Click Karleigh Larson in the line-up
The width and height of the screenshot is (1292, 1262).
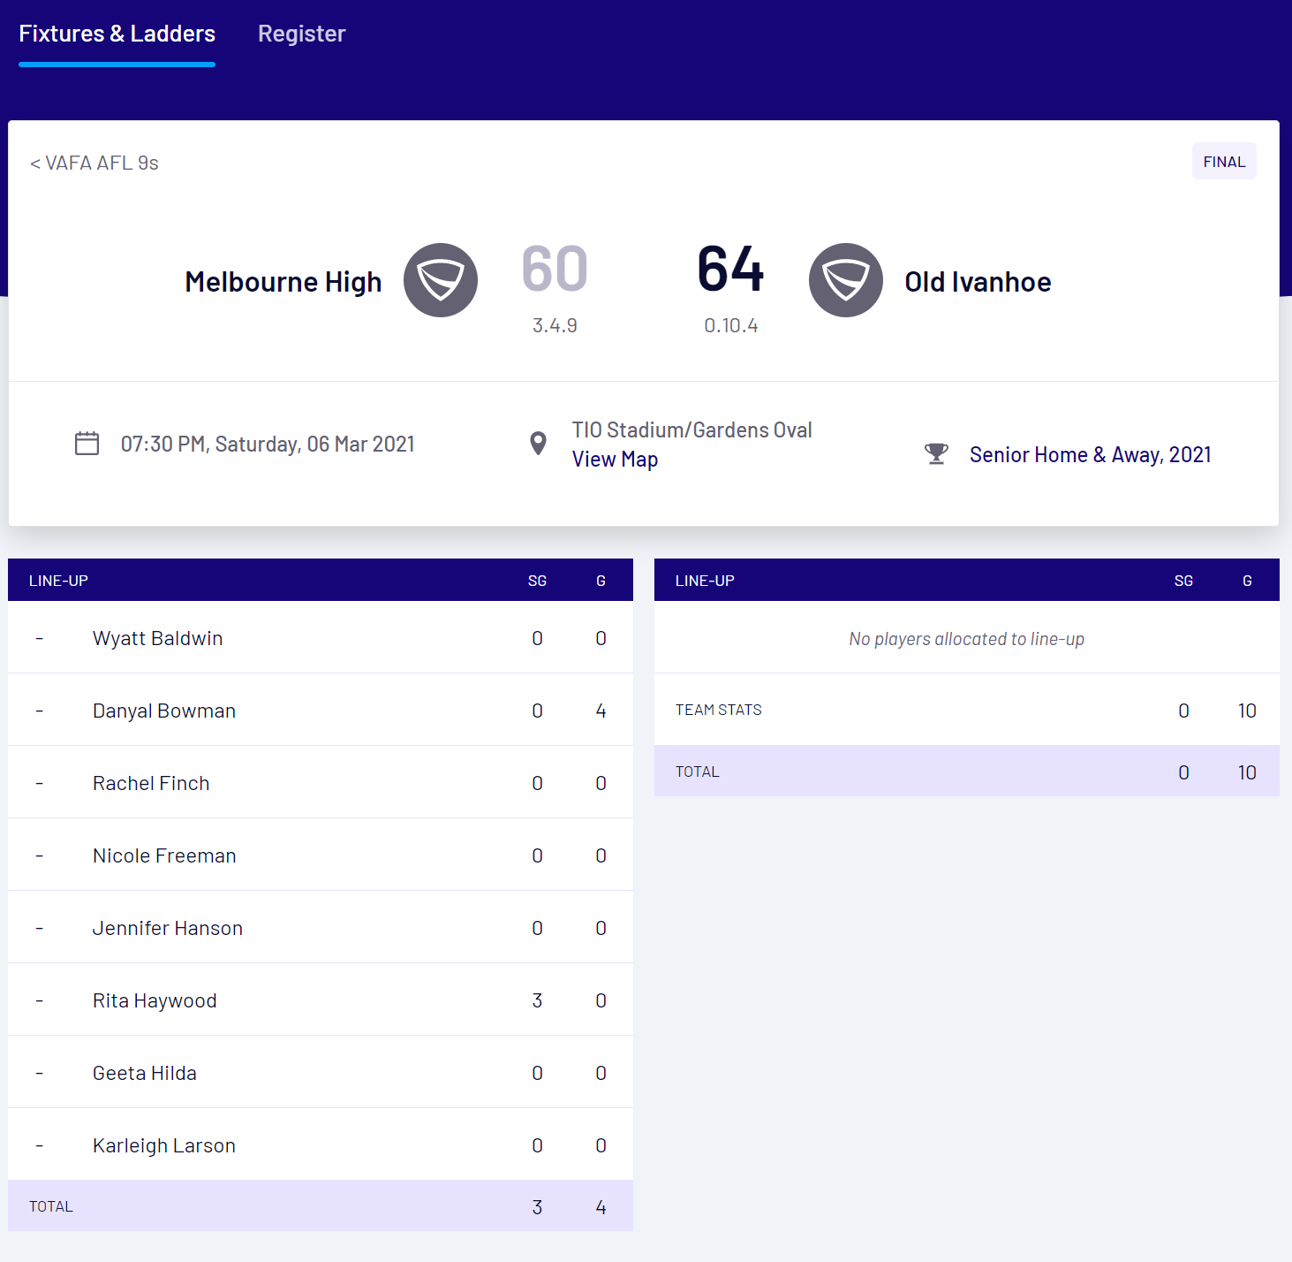[164, 1145]
